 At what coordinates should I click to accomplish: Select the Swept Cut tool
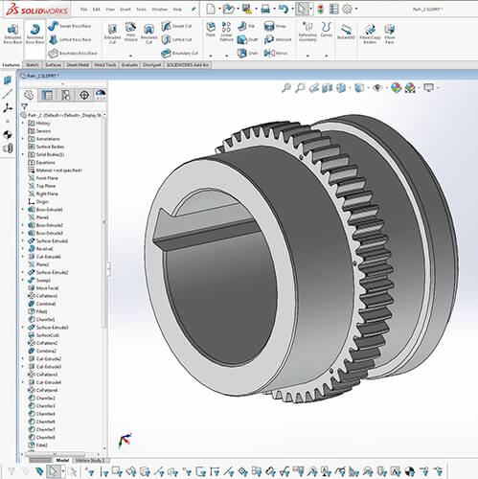pyautogui.click(x=176, y=26)
